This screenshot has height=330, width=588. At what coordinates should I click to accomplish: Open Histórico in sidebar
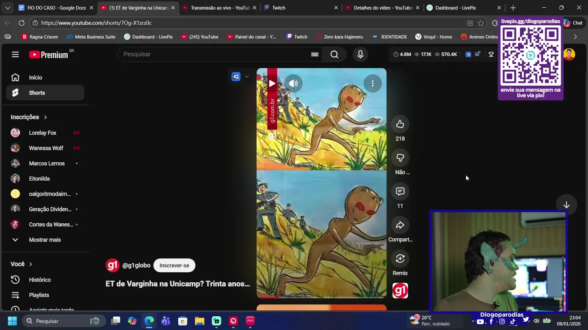[x=45, y=280]
